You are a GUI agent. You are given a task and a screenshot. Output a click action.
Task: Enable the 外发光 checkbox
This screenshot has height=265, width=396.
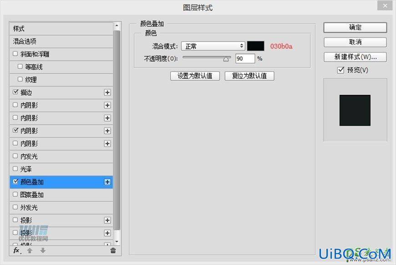coord(15,207)
